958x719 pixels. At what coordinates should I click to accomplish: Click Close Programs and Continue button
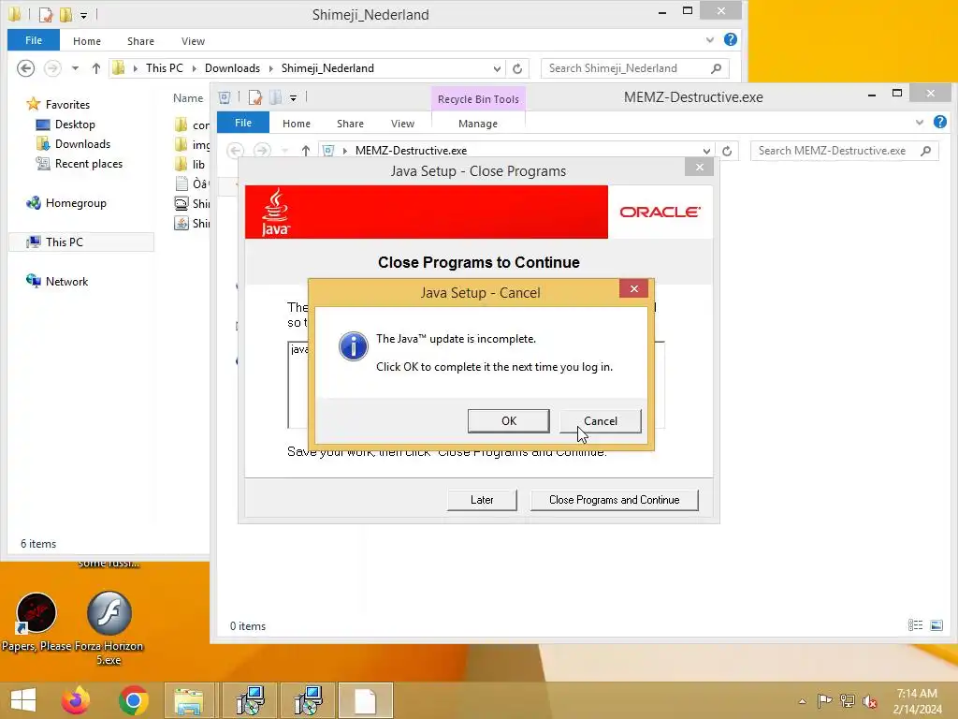coord(614,500)
